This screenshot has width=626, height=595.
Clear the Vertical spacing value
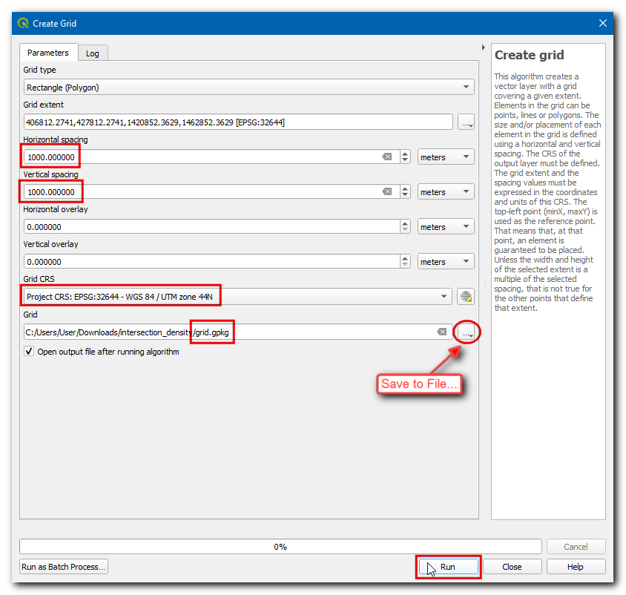click(x=387, y=192)
